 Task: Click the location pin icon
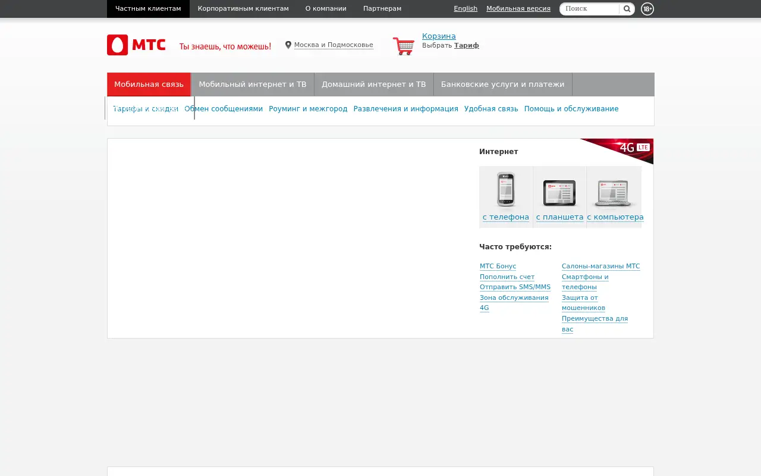pos(288,45)
